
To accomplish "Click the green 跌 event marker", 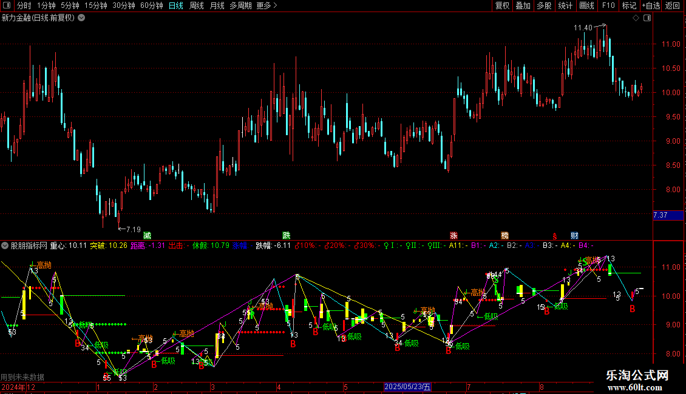I will click(286, 235).
